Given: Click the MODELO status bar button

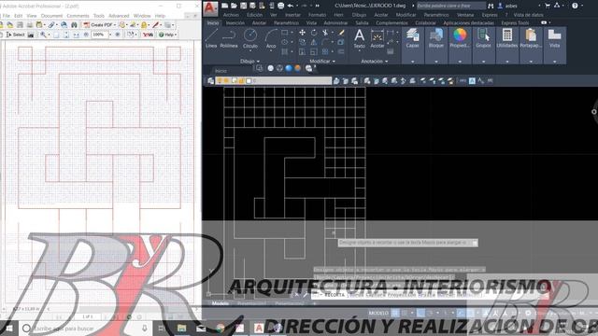Looking at the screenshot, I should (x=378, y=313).
